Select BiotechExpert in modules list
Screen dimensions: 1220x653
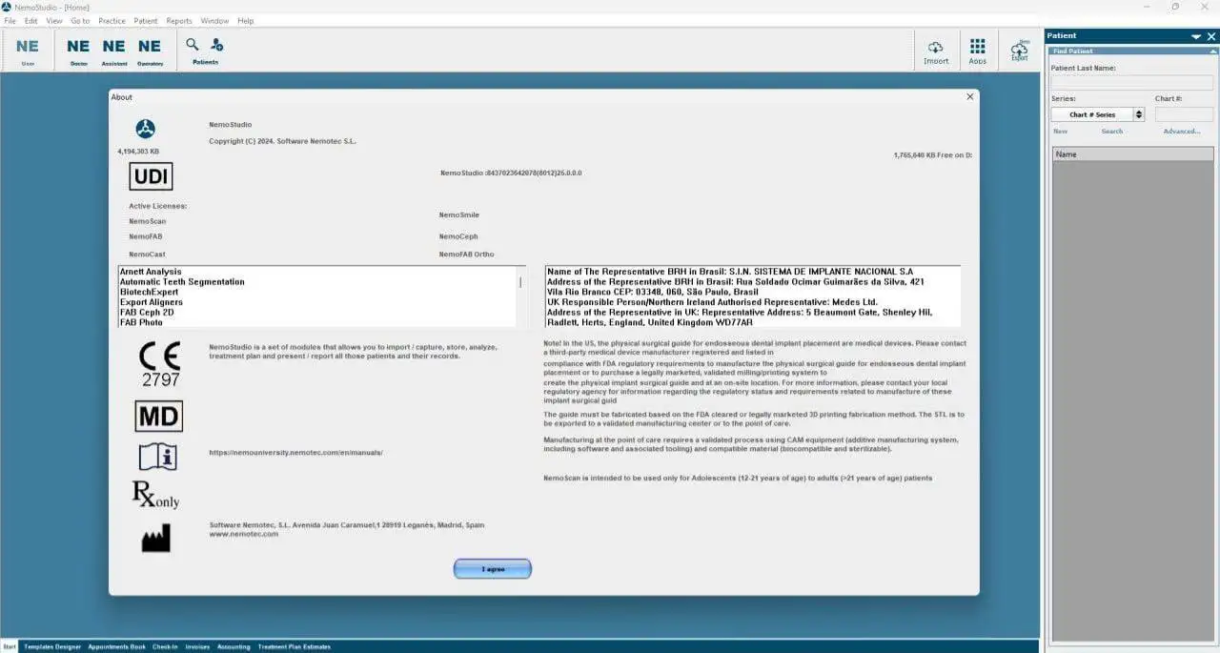coord(149,292)
